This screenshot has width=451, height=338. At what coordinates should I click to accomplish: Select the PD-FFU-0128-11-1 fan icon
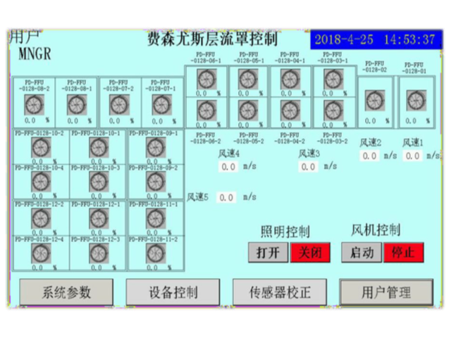click(156, 218)
